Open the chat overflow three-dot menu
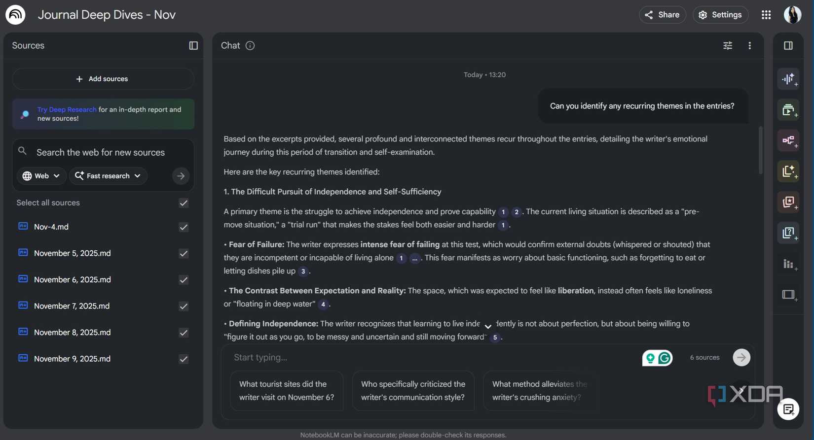This screenshot has height=440, width=814. [x=749, y=45]
